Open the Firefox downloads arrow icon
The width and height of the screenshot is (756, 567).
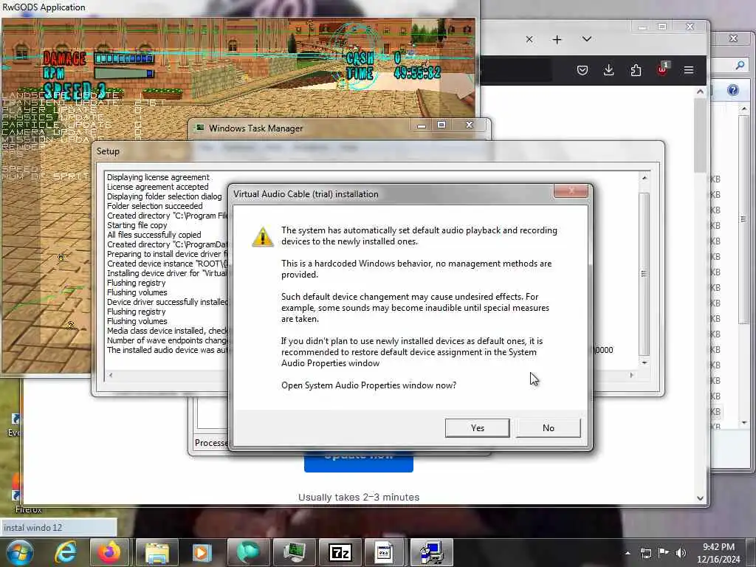coord(608,70)
